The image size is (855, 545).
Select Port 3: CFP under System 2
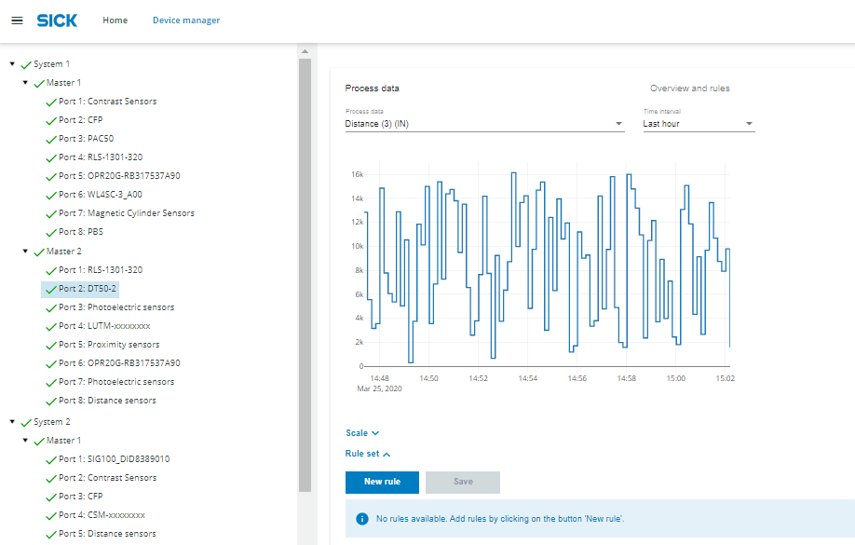(81, 497)
